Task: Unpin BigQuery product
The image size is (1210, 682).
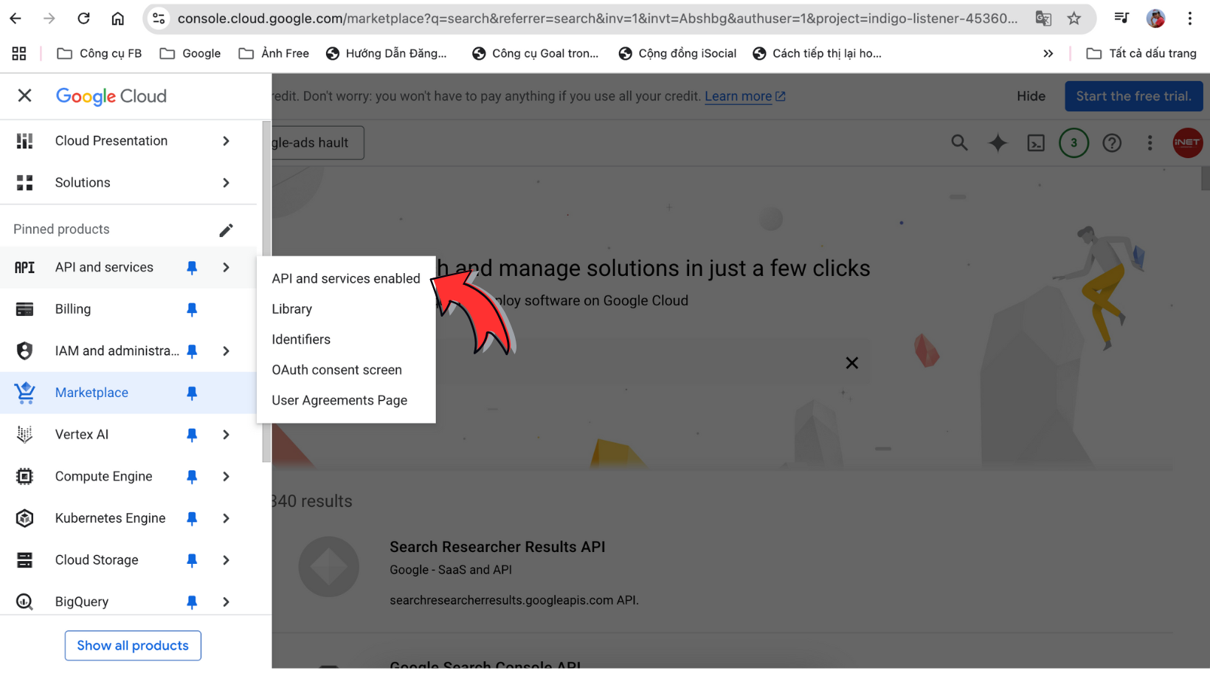Action: tap(192, 602)
